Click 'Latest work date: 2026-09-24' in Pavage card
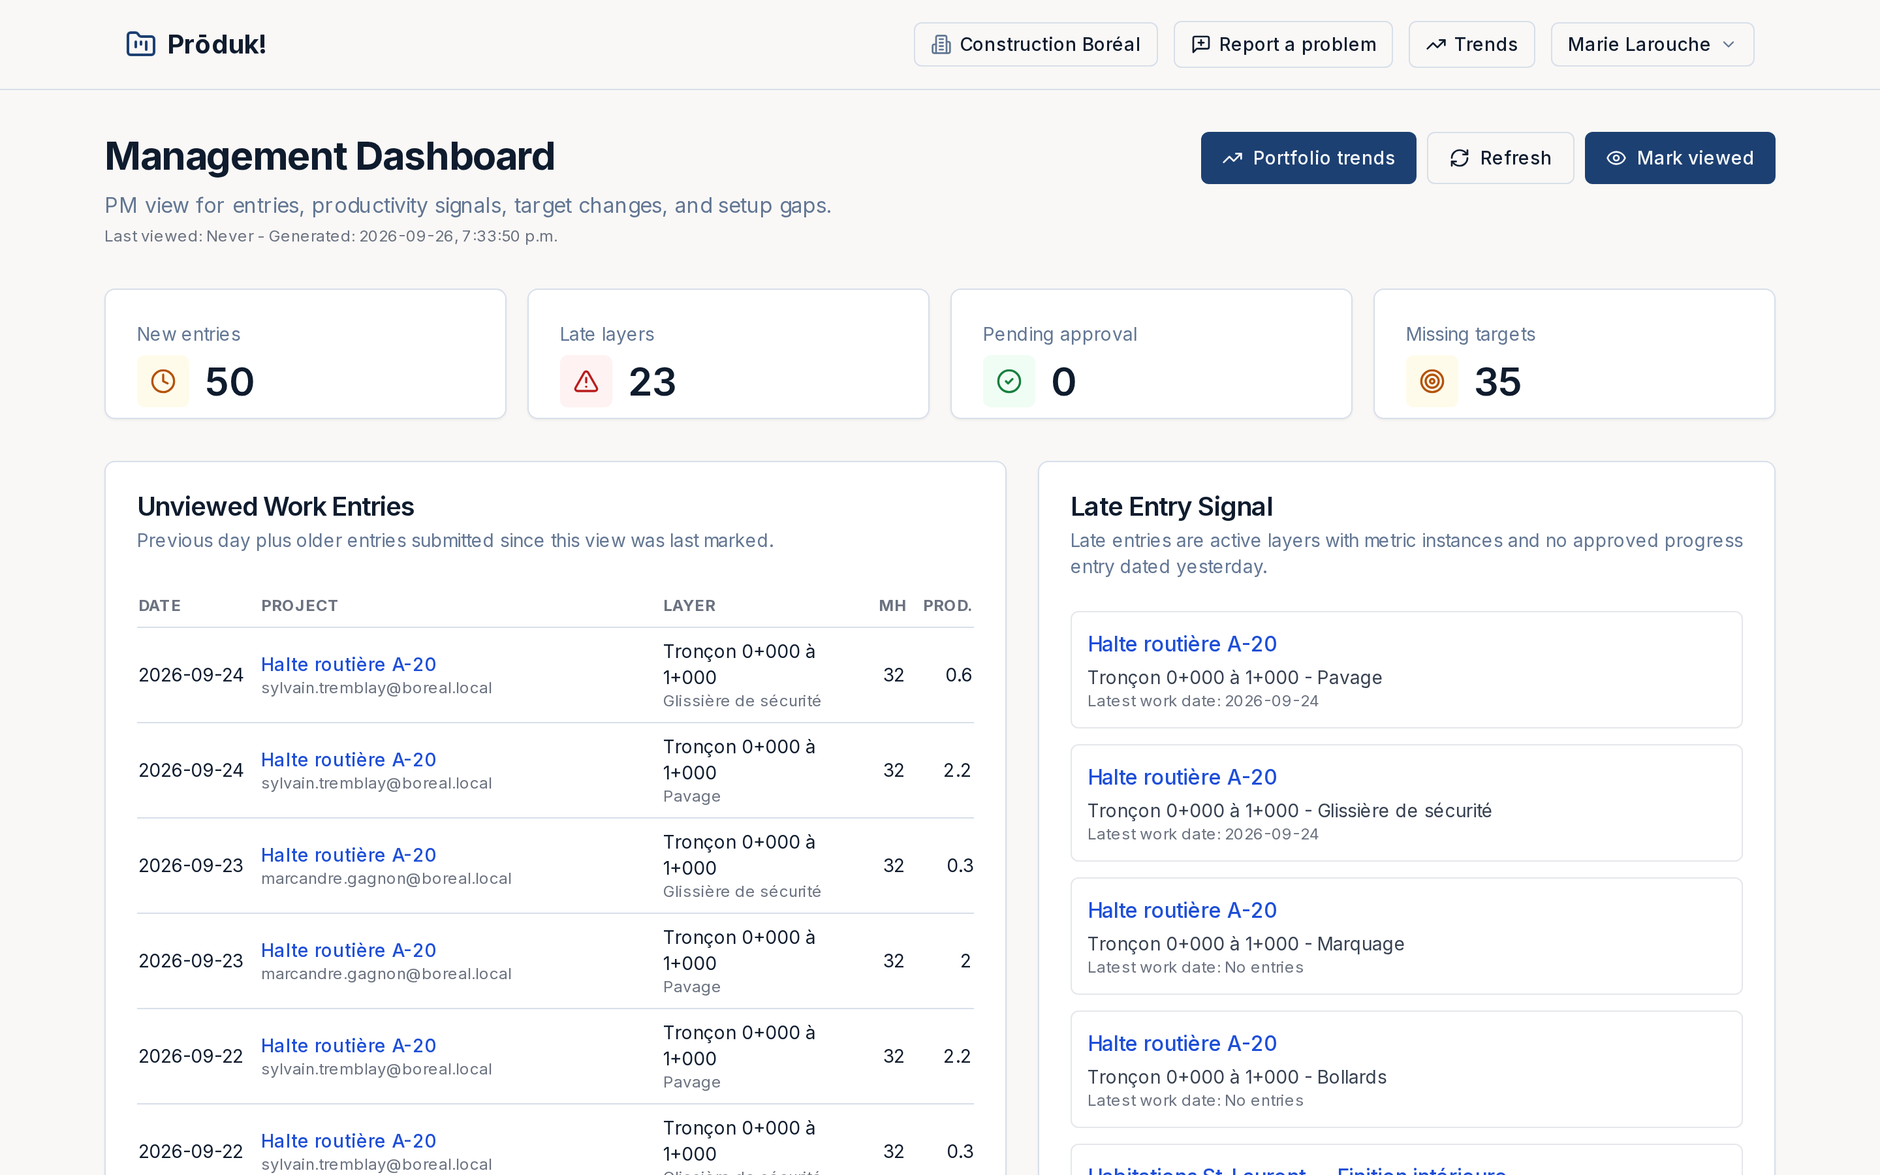Viewport: 1880px width, 1175px height. [x=1202, y=701]
